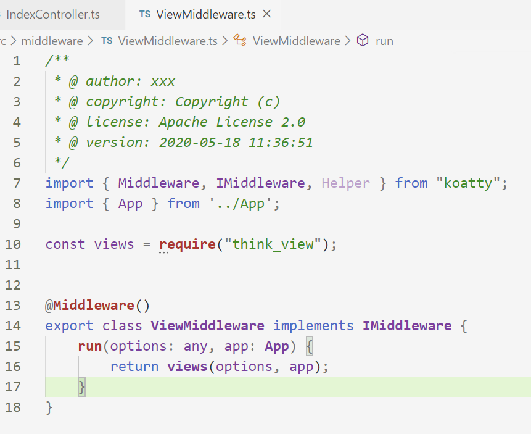
Task: Click the require keyword on line 10
Action: (187, 244)
